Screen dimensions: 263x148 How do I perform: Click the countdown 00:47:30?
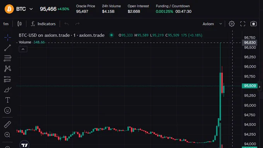[x=183, y=12]
